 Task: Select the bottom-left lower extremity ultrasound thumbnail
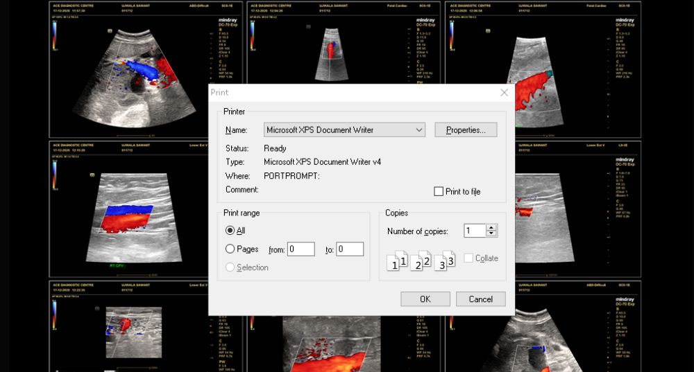tap(128, 326)
